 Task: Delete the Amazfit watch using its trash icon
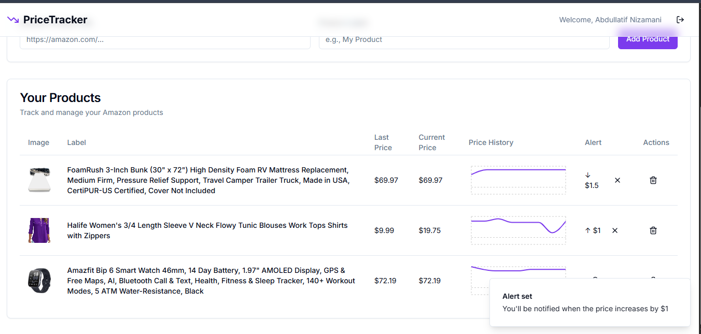pyautogui.click(x=653, y=280)
